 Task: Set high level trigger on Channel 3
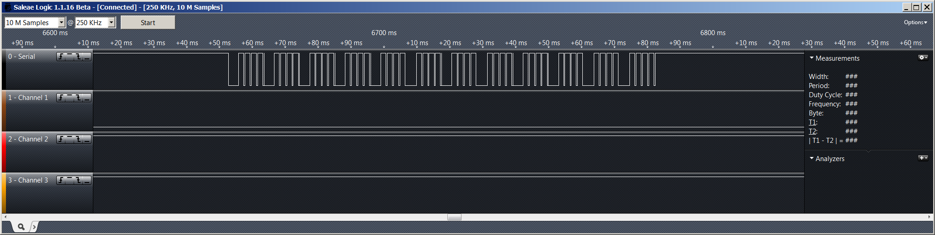tap(70, 180)
